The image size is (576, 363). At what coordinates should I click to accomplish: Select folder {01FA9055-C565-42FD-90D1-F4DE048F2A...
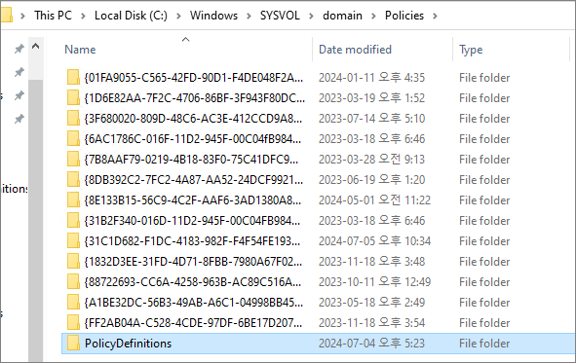point(194,78)
